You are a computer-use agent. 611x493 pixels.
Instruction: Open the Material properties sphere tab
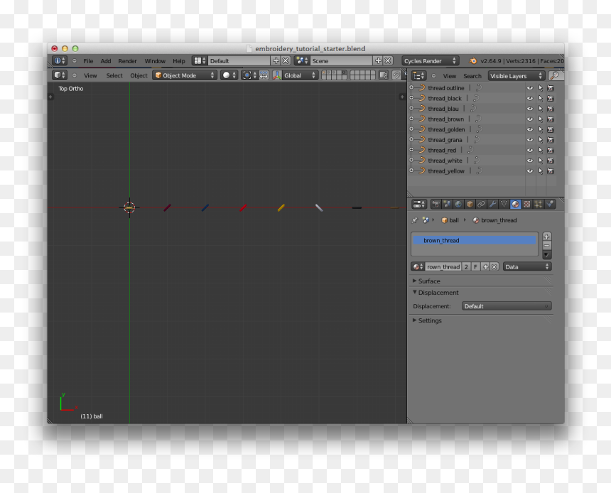[x=516, y=204]
